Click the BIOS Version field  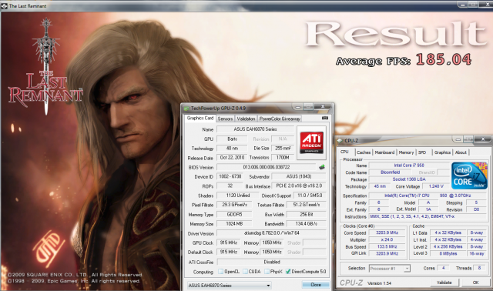pyautogui.click(x=266, y=167)
